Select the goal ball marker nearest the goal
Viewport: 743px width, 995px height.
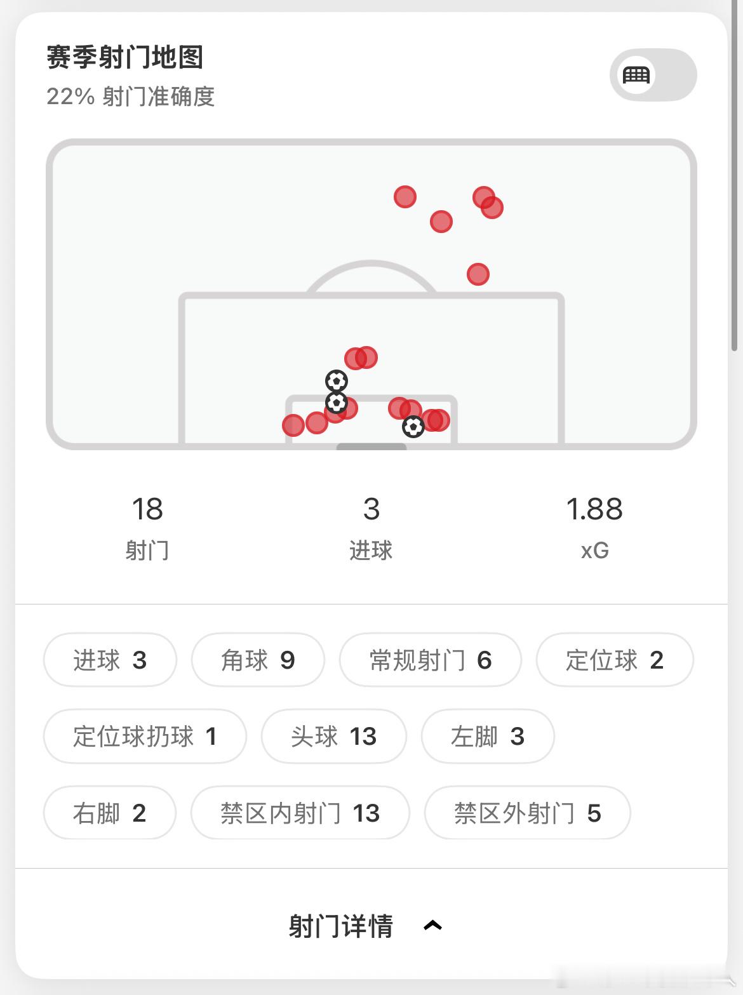click(x=413, y=426)
